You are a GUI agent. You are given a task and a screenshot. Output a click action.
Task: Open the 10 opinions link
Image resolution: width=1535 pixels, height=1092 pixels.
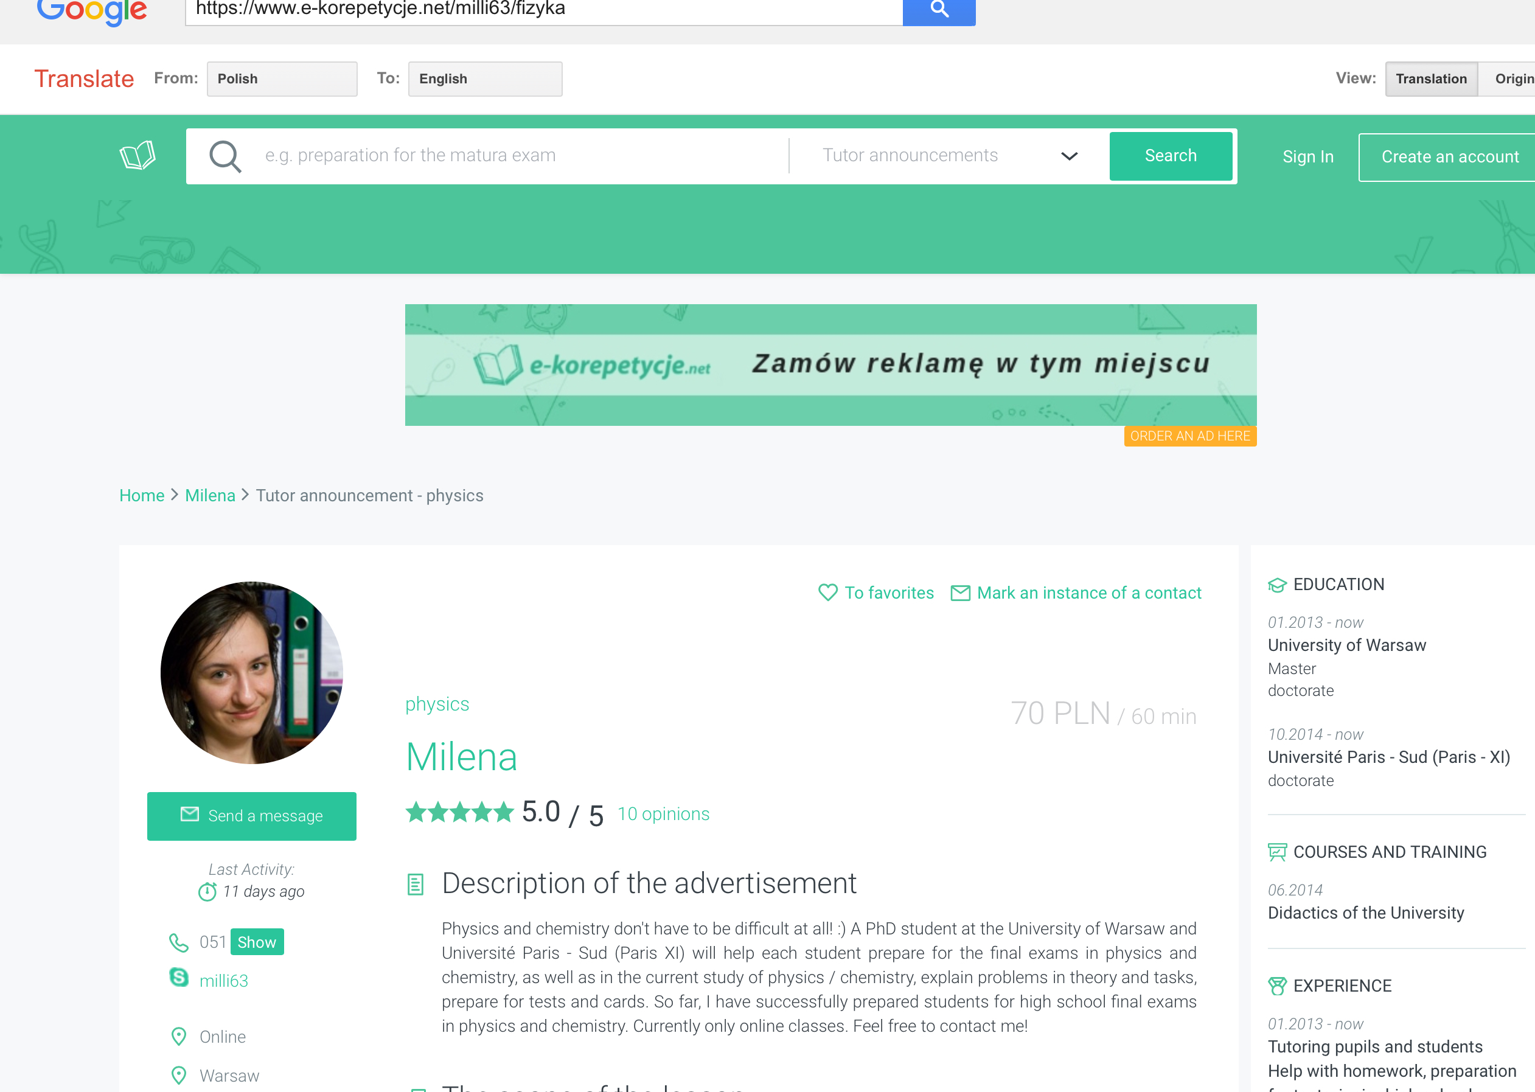(664, 815)
